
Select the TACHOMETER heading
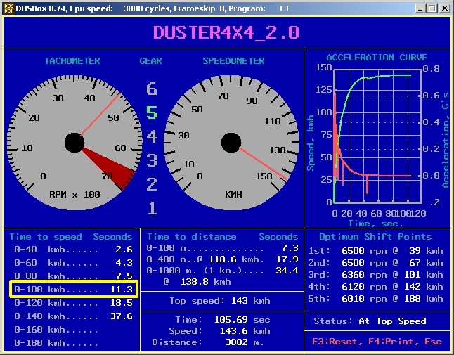pos(72,61)
